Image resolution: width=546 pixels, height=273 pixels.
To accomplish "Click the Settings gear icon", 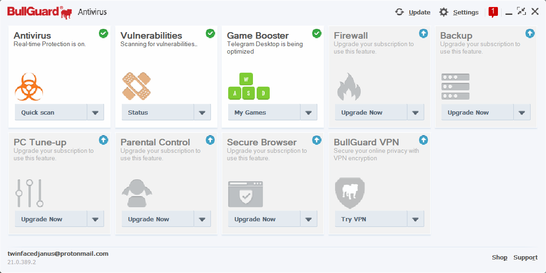I will pyautogui.click(x=443, y=12).
